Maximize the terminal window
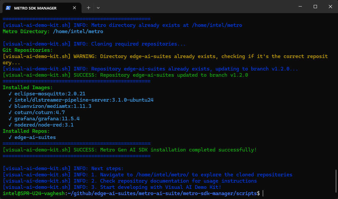The height and width of the screenshot is (199, 338). click(x=315, y=7)
